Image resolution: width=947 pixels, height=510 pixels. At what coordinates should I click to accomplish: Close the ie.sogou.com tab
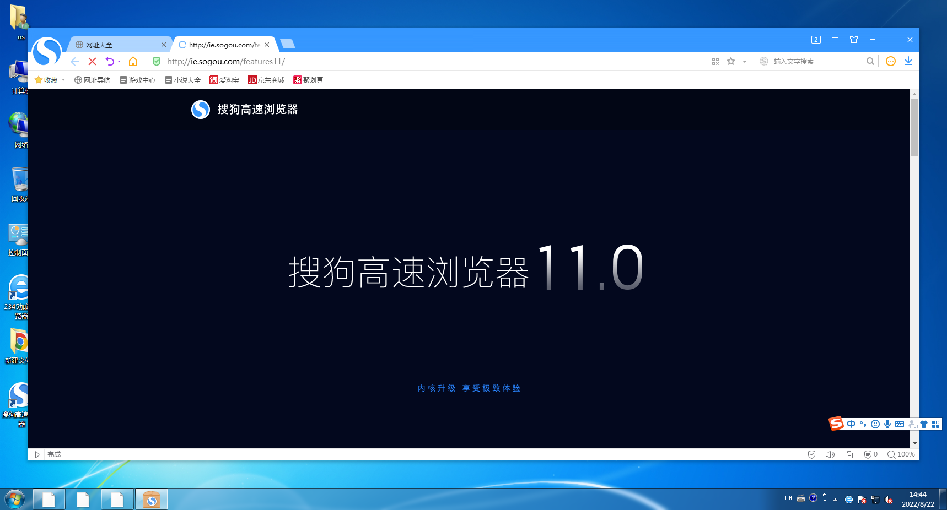pos(267,45)
